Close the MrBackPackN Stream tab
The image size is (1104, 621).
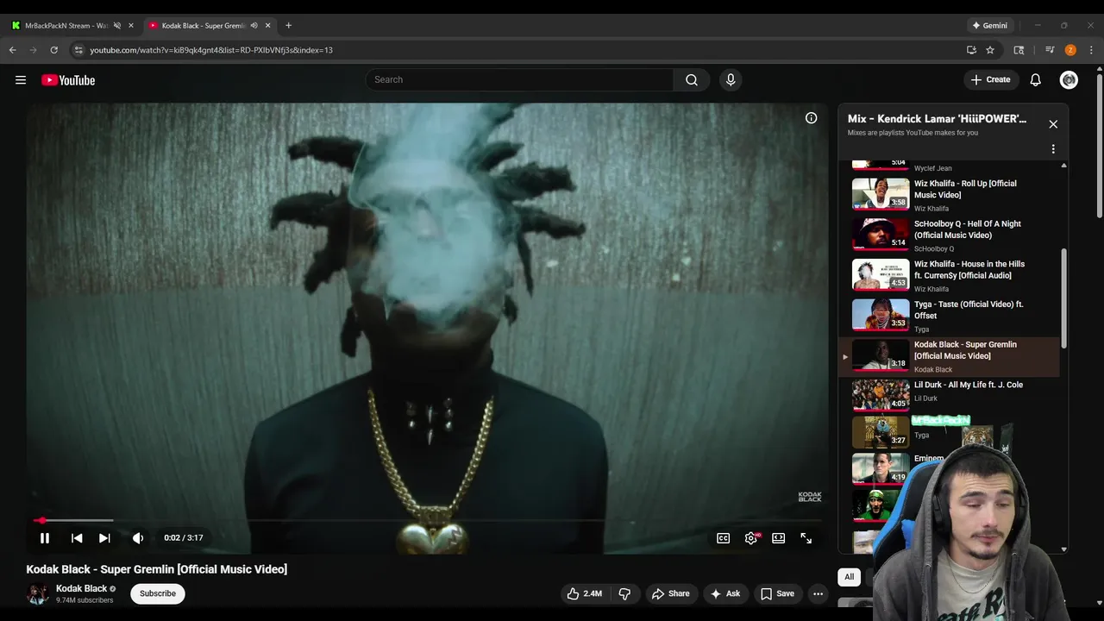pos(131,26)
